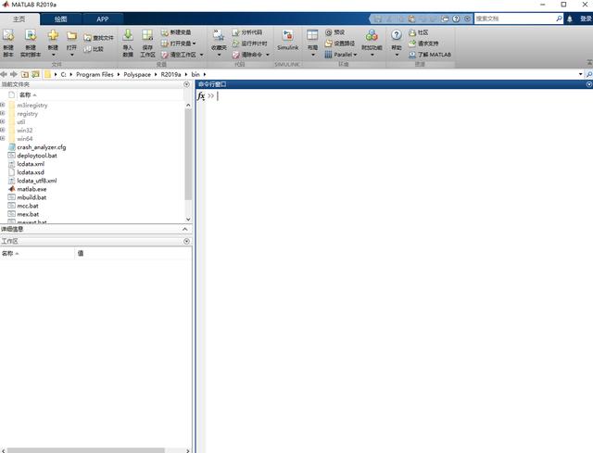Click the Community icon
593x453 pixels.
click(x=412, y=32)
